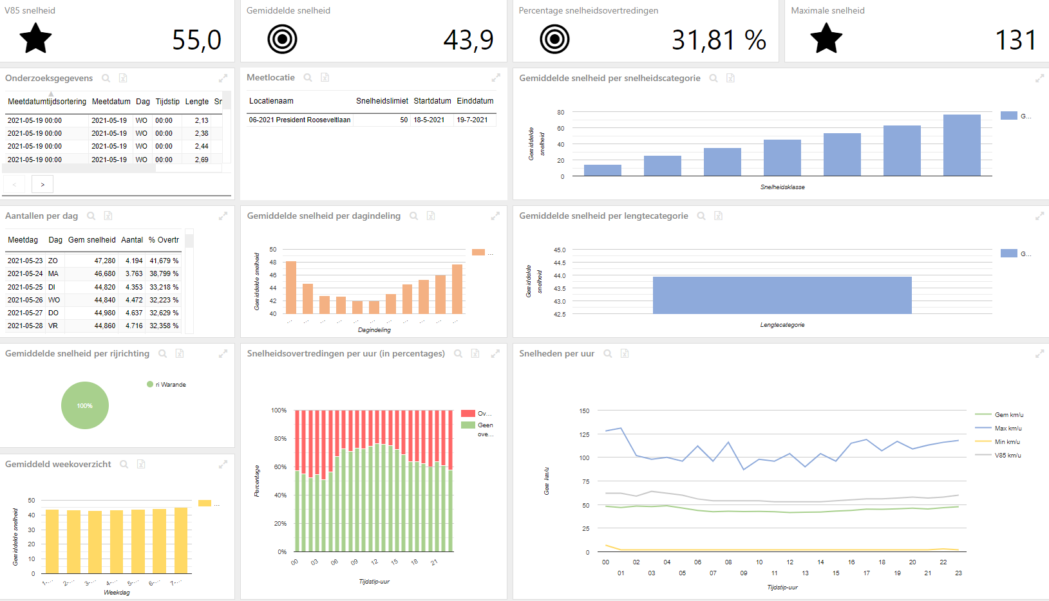The height and width of the screenshot is (601, 1049).
Task: Open search icon beside Onderzoeksgegevens title
Action: (106, 78)
